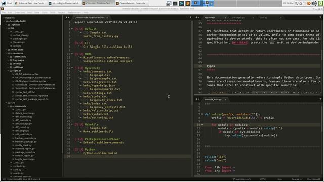Toggle the side bar via status bar icon
324x182 pixels.
(x=4, y=179)
